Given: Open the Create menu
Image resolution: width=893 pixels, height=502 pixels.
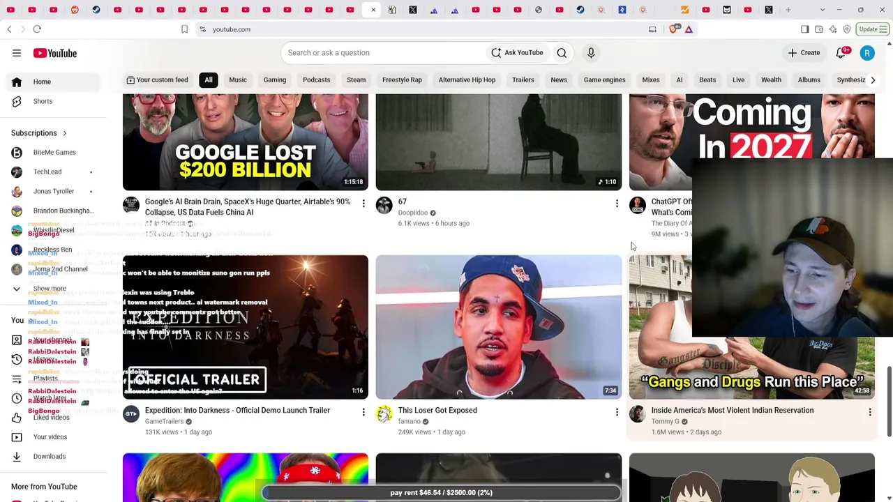Looking at the screenshot, I should coord(804,53).
